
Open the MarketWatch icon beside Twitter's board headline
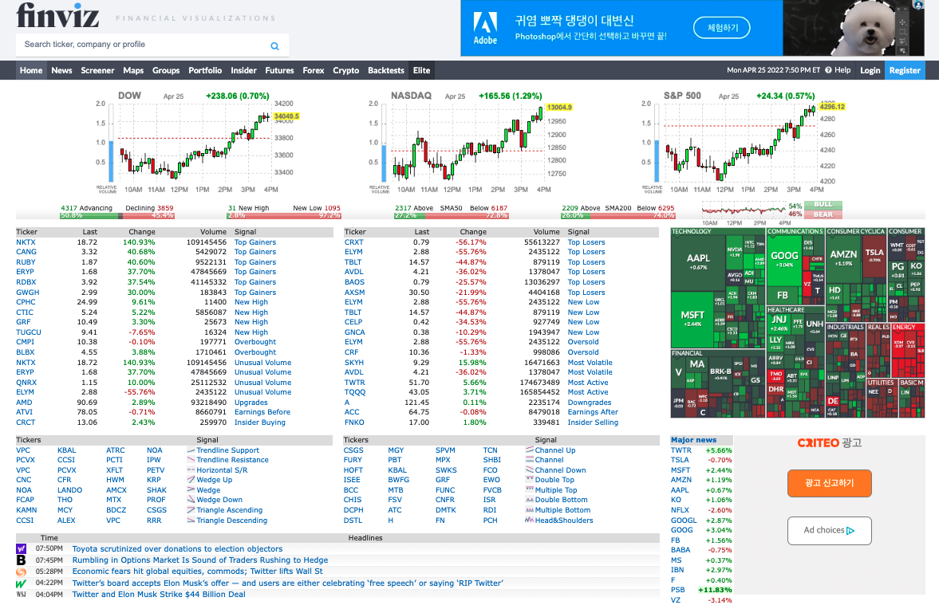21,583
